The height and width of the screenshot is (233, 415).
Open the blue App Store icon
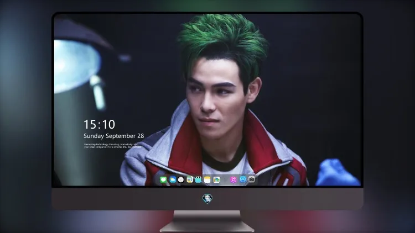[x=243, y=179]
